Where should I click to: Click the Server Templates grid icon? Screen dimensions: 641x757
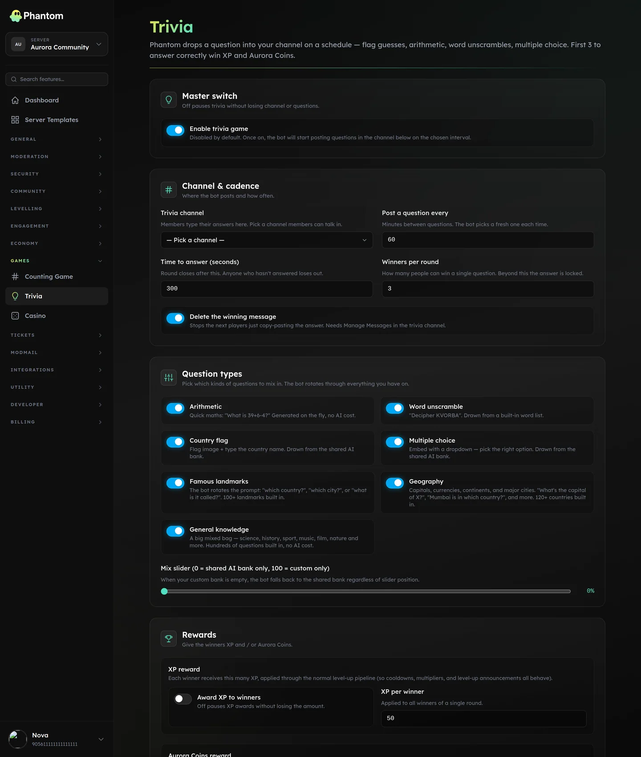point(15,120)
